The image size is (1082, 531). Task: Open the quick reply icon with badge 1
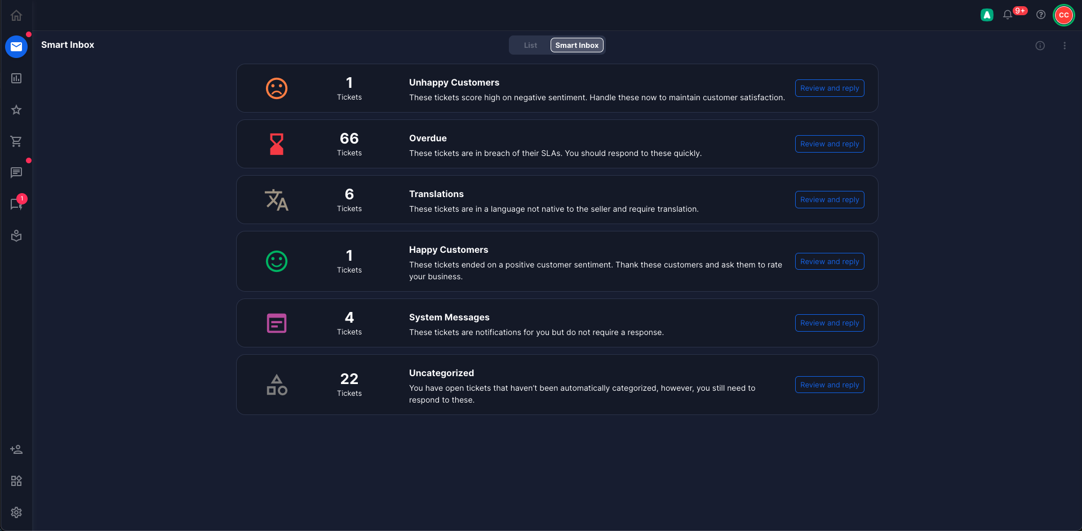click(x=16, y=204)
